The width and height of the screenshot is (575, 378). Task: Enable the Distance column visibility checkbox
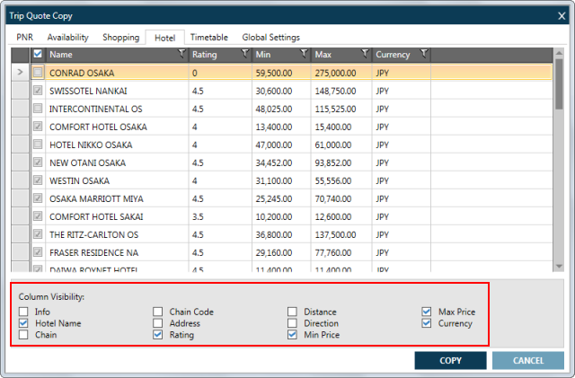click(293, 312)
